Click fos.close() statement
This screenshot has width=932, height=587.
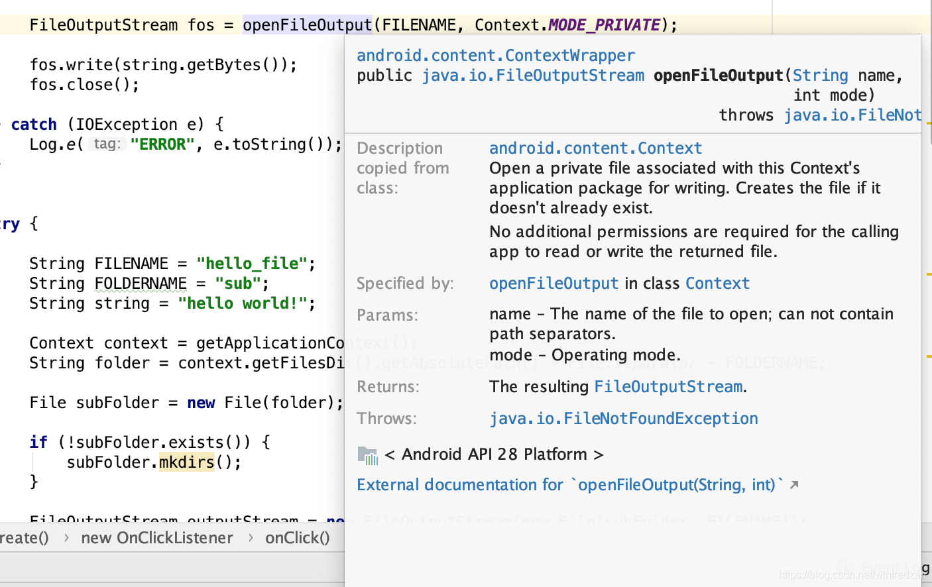point(85,85)
